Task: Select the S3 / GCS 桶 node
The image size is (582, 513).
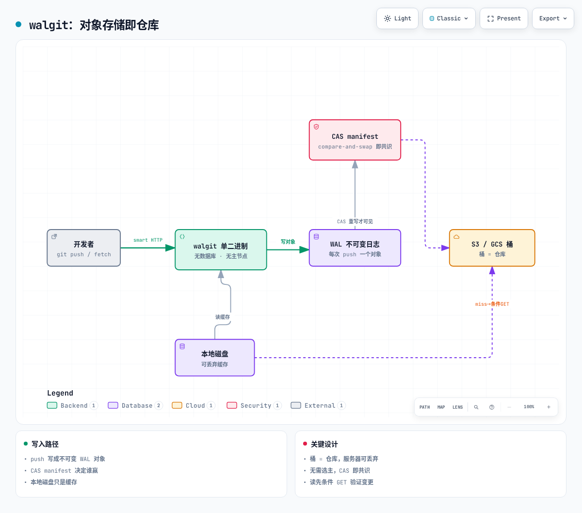Action: [492, 248]
